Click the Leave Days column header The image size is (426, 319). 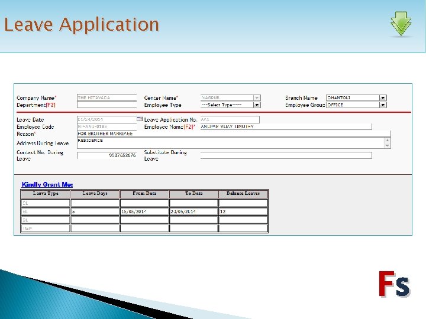click(x=95, y=194)
